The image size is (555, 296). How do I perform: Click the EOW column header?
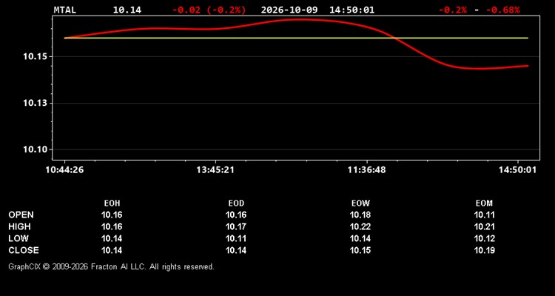click(x=360, y=203)
